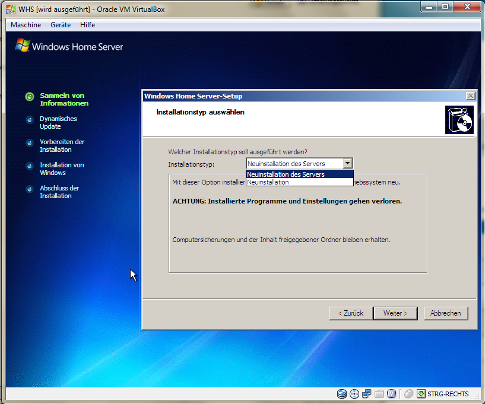
Task: Click the Installation von Windows step bullet
Action: pos(30,166)
